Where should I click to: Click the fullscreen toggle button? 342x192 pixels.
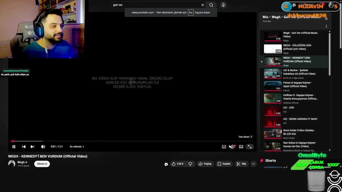pyautogui.click(x=250, y=147)
